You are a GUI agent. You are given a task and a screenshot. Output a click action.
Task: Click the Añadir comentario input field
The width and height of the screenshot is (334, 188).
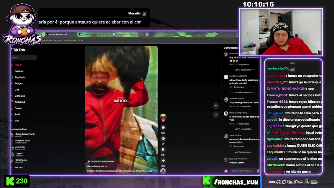point(241,171)
